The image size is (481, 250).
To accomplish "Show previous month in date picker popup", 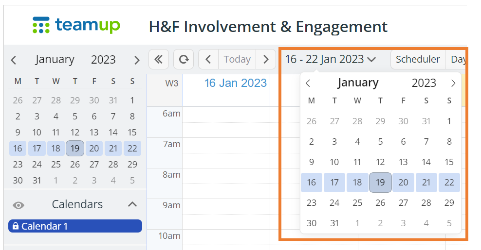I will tap(308, 83).
